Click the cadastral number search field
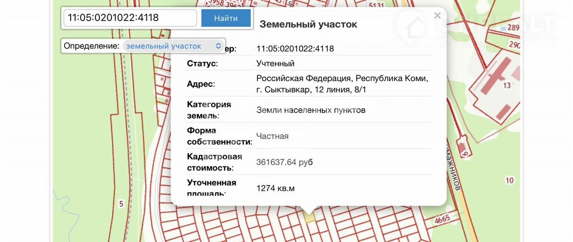 pyautogui.click(x=130, y=18)
